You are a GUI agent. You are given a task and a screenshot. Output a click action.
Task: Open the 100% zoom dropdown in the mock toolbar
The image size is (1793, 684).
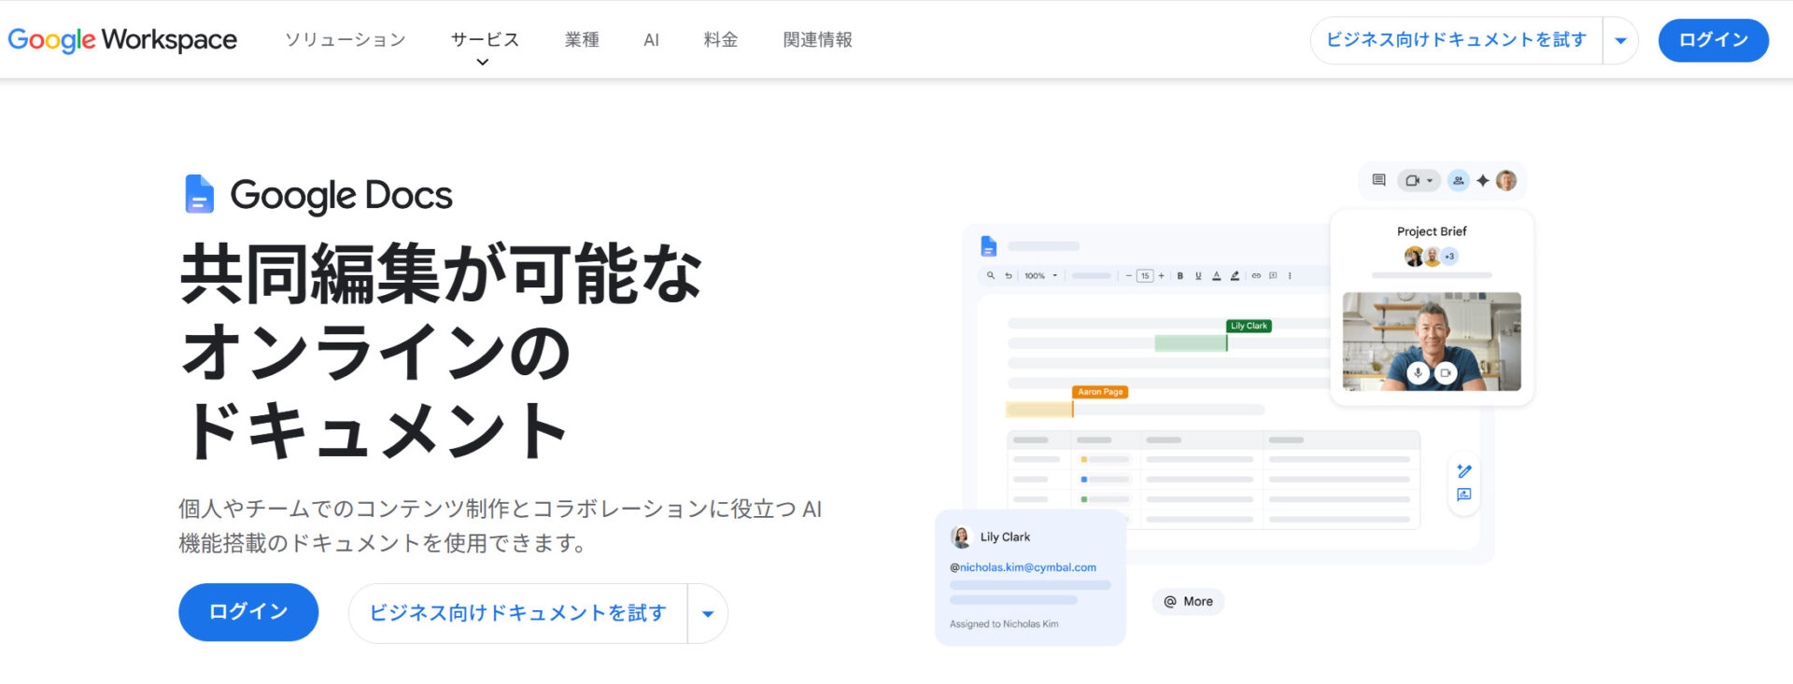pos(1041,275)
